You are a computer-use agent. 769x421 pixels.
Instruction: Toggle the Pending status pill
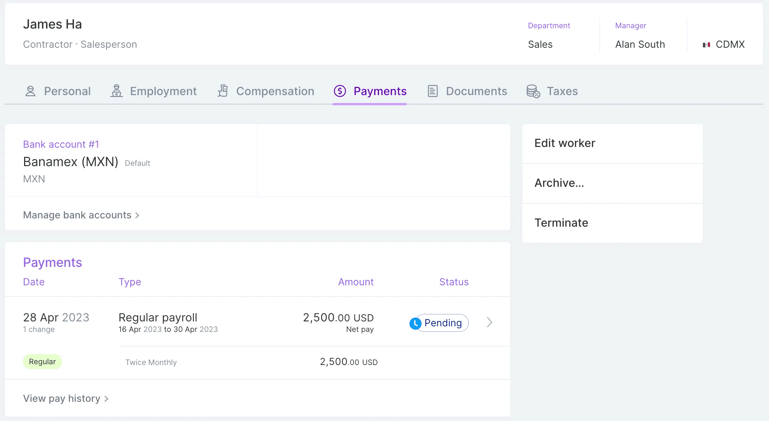pyautogui.click(x=438, y=323)
